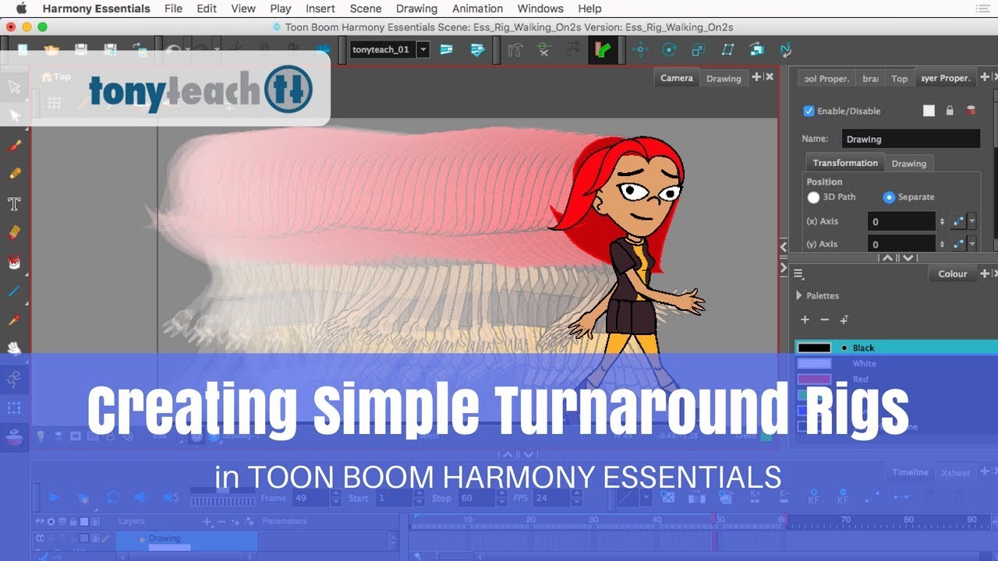This screenshot has width=998, height=561.
Task: Open the Animation menu
Action: pos(477,9)
